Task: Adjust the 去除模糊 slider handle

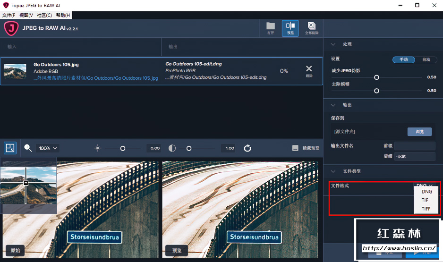Action: 376,91
